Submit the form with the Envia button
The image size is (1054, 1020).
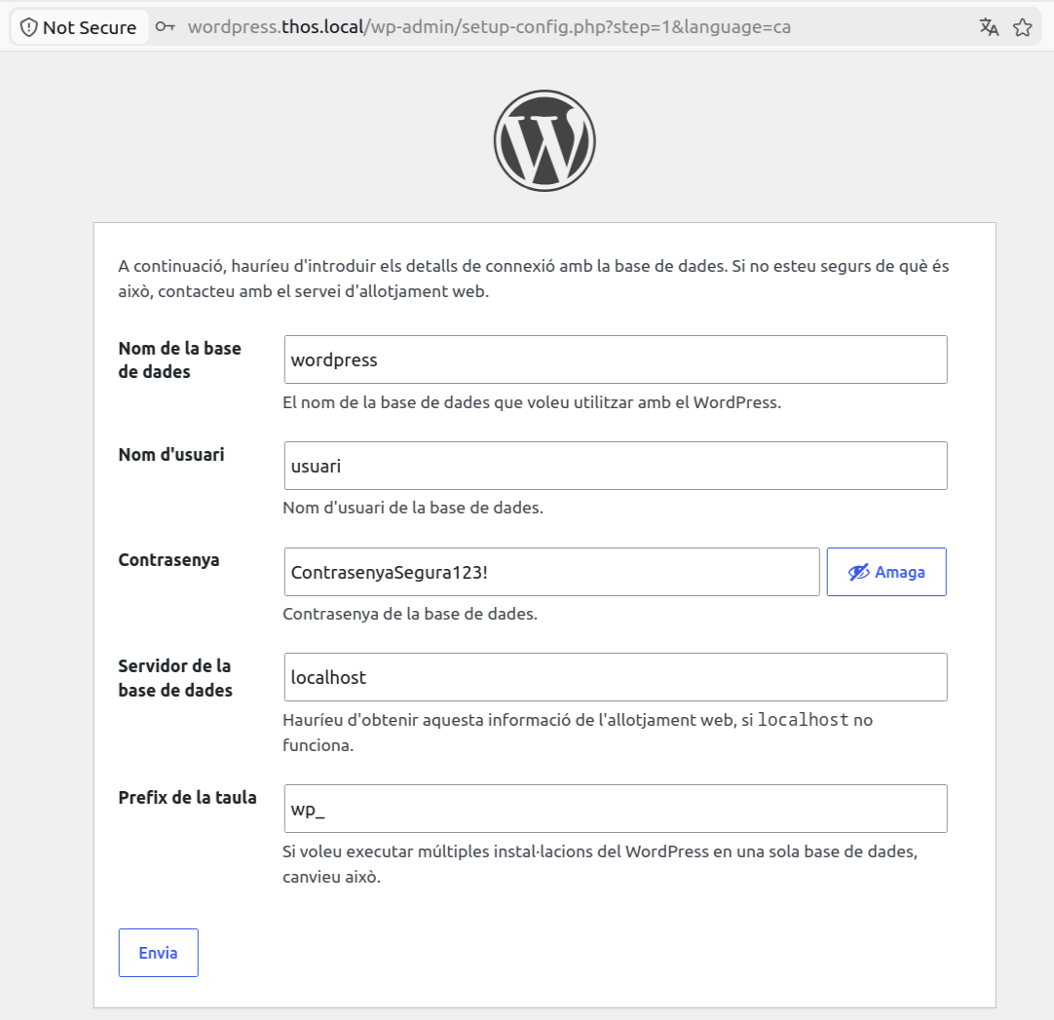pyautogui.click(x=159, y=953)
